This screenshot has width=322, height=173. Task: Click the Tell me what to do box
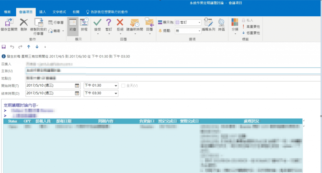[x=107, y=12]
